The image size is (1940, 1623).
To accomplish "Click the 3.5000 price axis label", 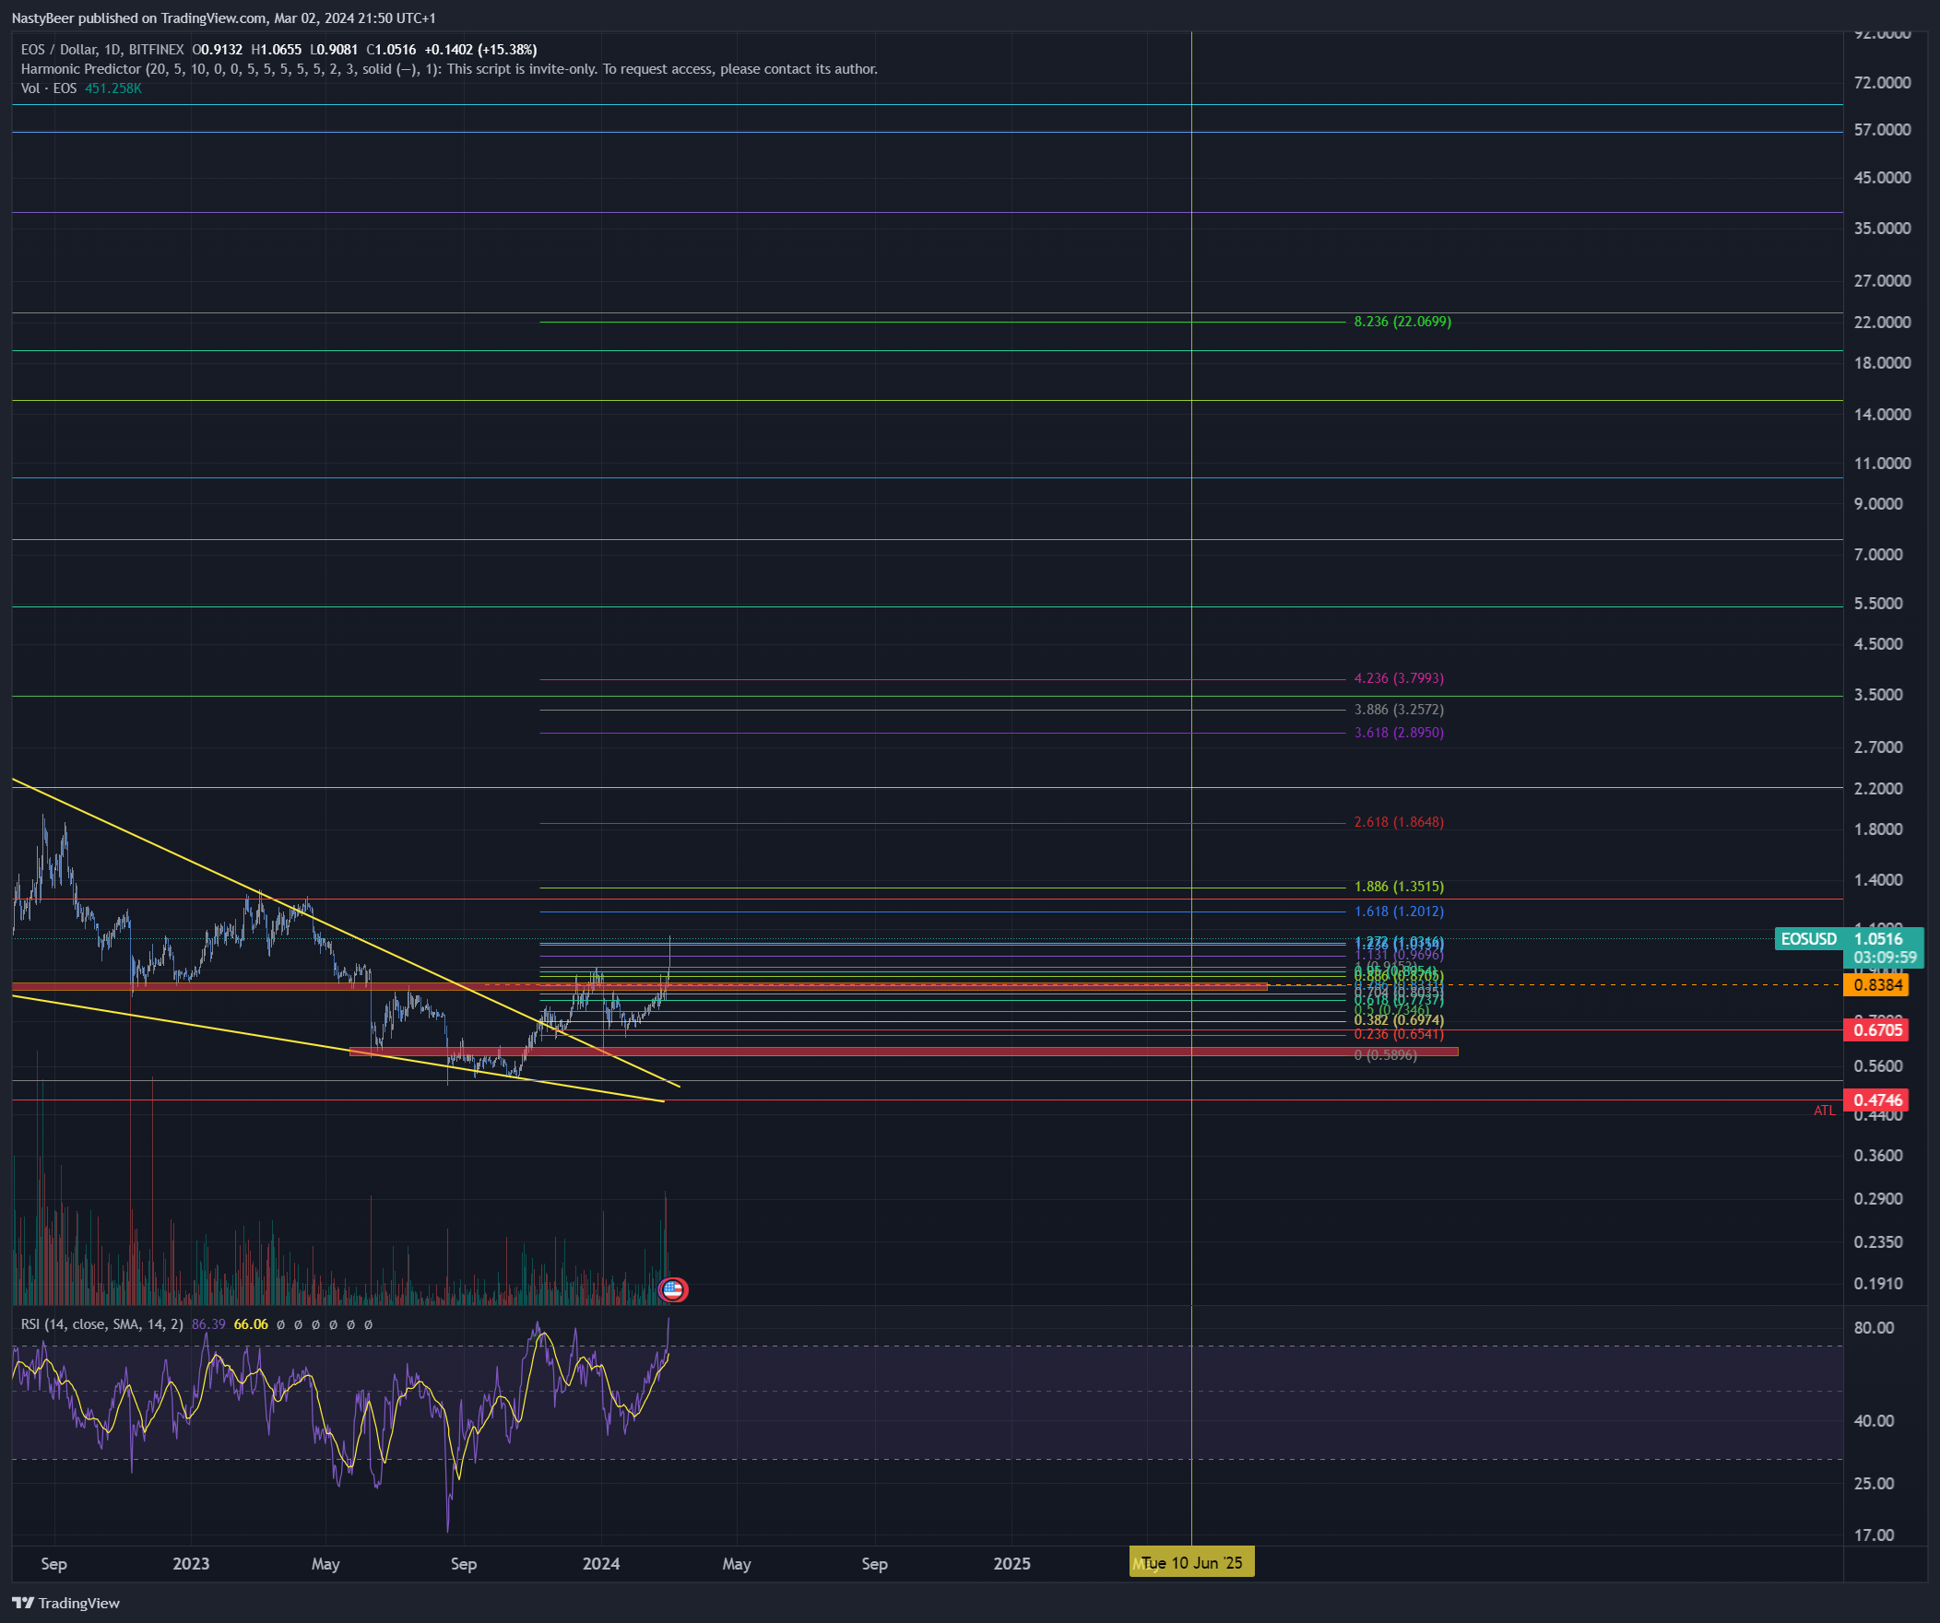I will coord(1878,694).
